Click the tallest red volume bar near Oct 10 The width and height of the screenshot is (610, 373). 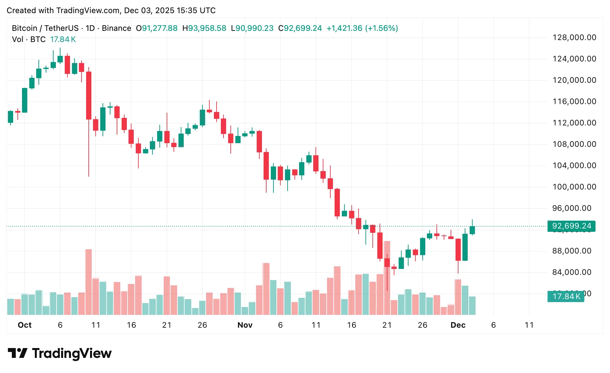tap(88, 282)
